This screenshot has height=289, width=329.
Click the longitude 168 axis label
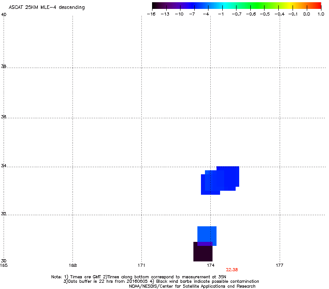72,265
